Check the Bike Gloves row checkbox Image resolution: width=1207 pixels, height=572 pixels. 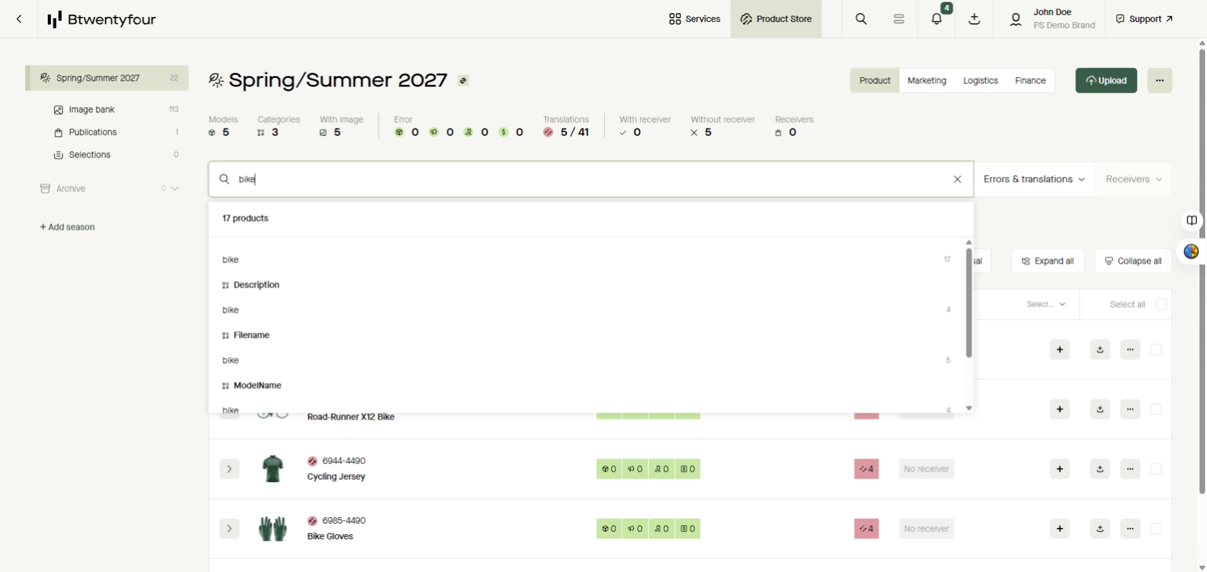[x=1156, y=529]
